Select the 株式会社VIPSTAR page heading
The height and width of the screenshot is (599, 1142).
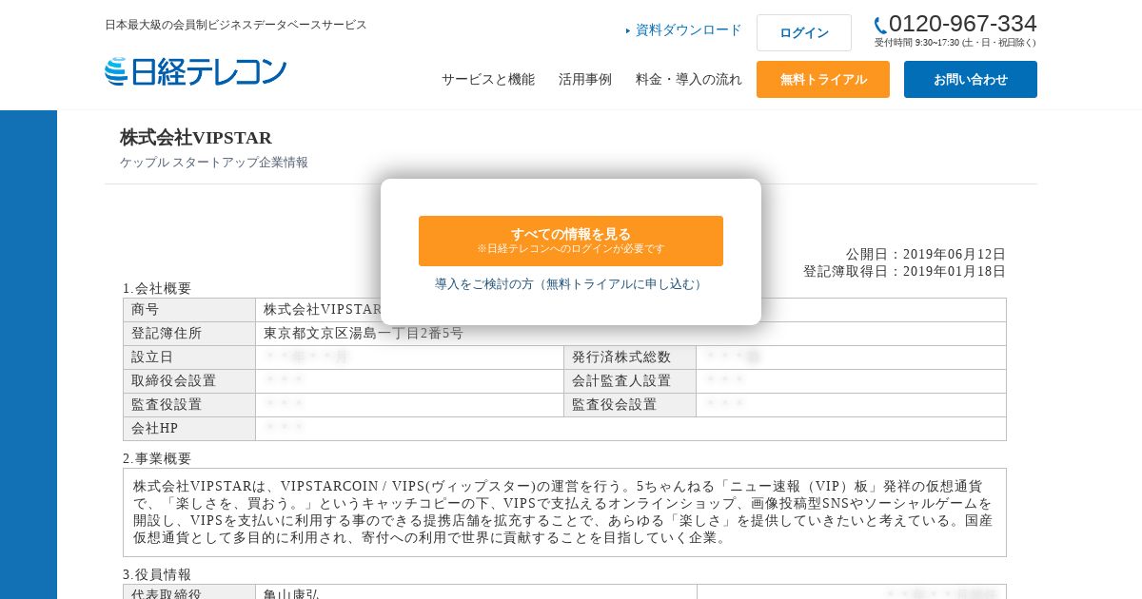196,138
